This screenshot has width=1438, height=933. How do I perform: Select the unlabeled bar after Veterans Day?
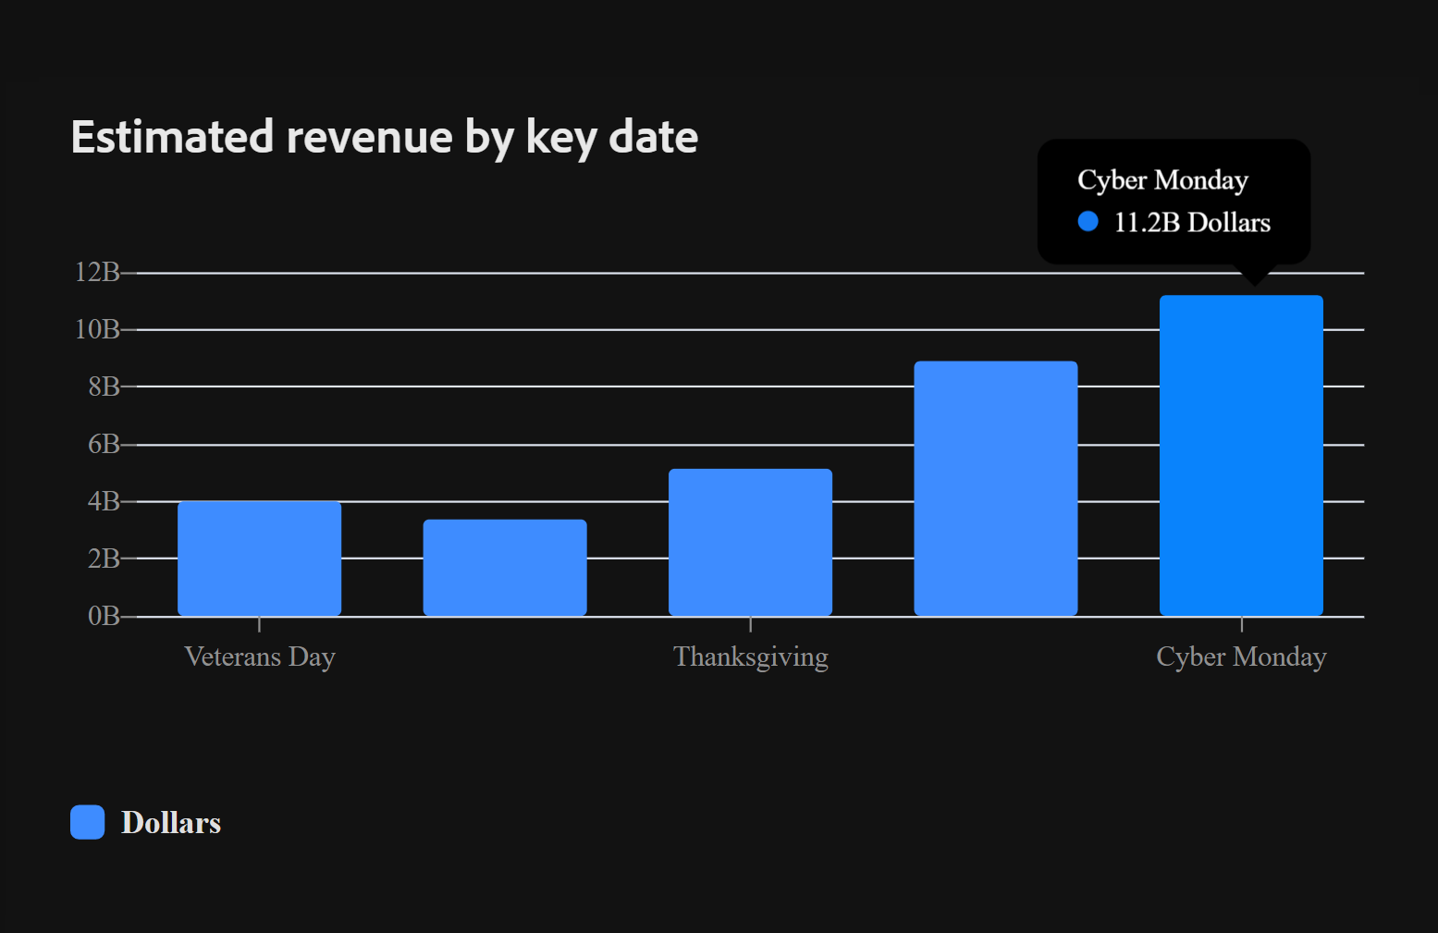tap(505, 568)
